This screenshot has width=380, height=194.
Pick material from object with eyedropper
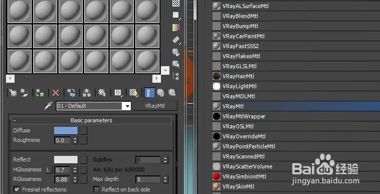(48, 106)
